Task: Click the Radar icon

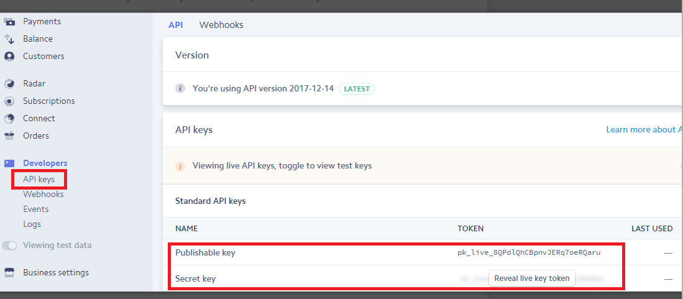Action: click(x=9, y=84)
